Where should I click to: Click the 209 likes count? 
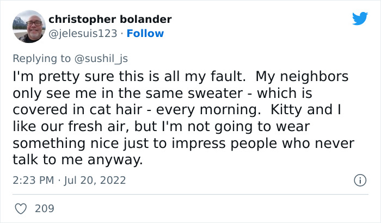coord(45,208)
